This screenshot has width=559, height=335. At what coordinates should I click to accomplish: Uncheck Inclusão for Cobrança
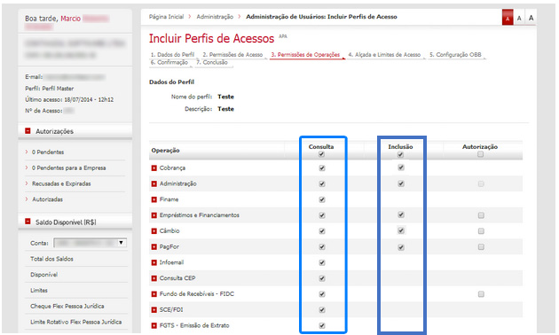point(401,167)
